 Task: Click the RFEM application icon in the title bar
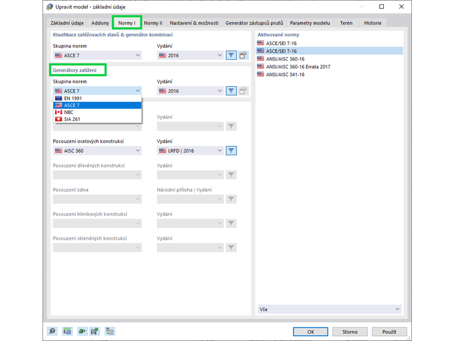pos(50,7)
